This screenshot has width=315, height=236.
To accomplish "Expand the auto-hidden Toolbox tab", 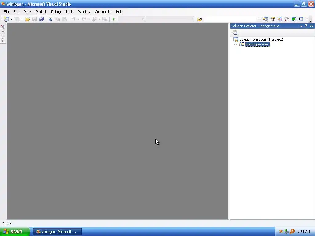I will coord(3,34).
